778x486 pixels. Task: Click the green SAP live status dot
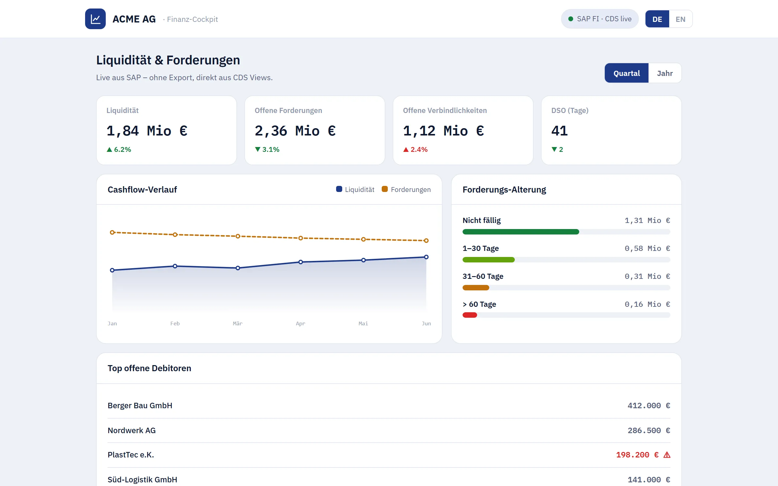pos(571,19)
